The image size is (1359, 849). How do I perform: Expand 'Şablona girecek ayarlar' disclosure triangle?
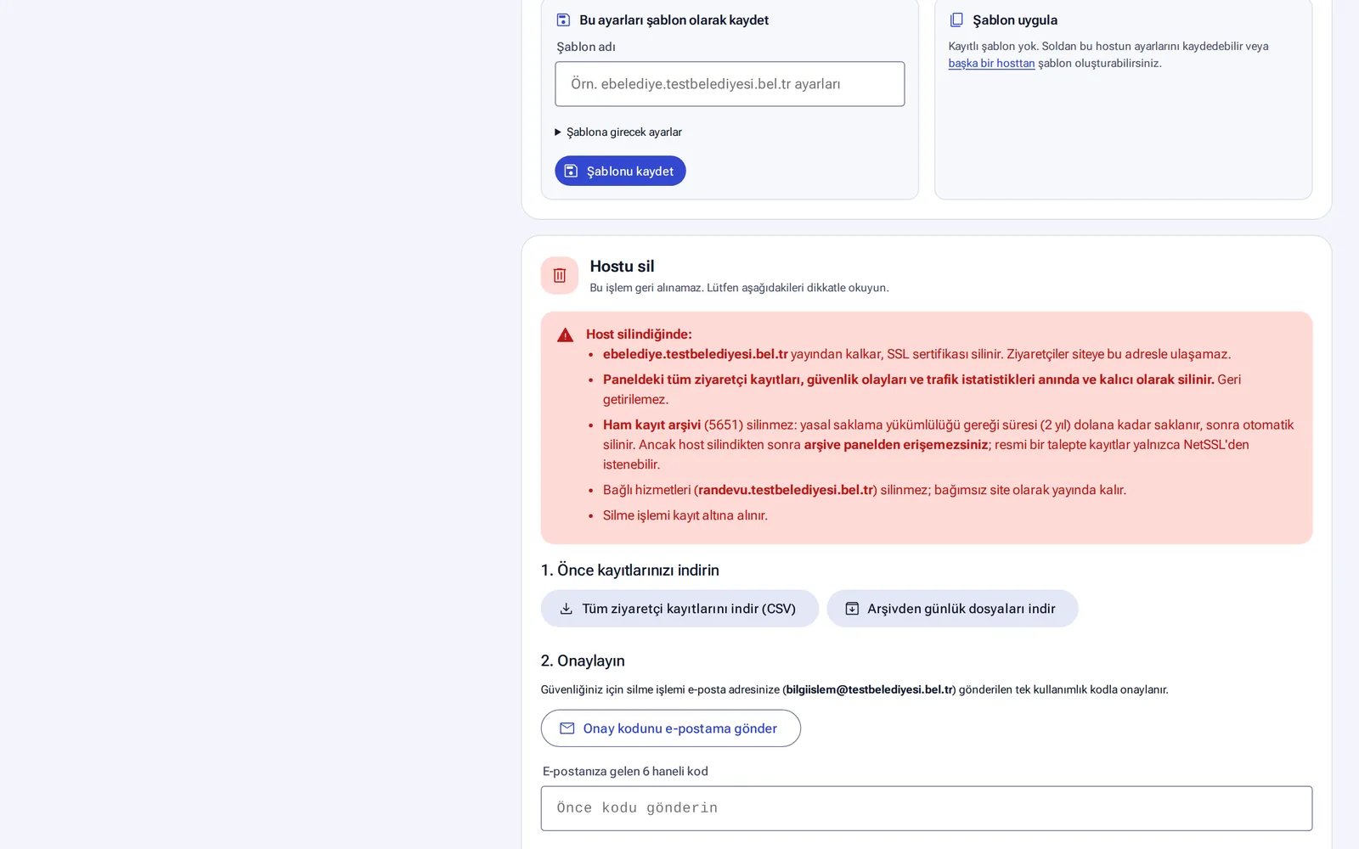558,132
